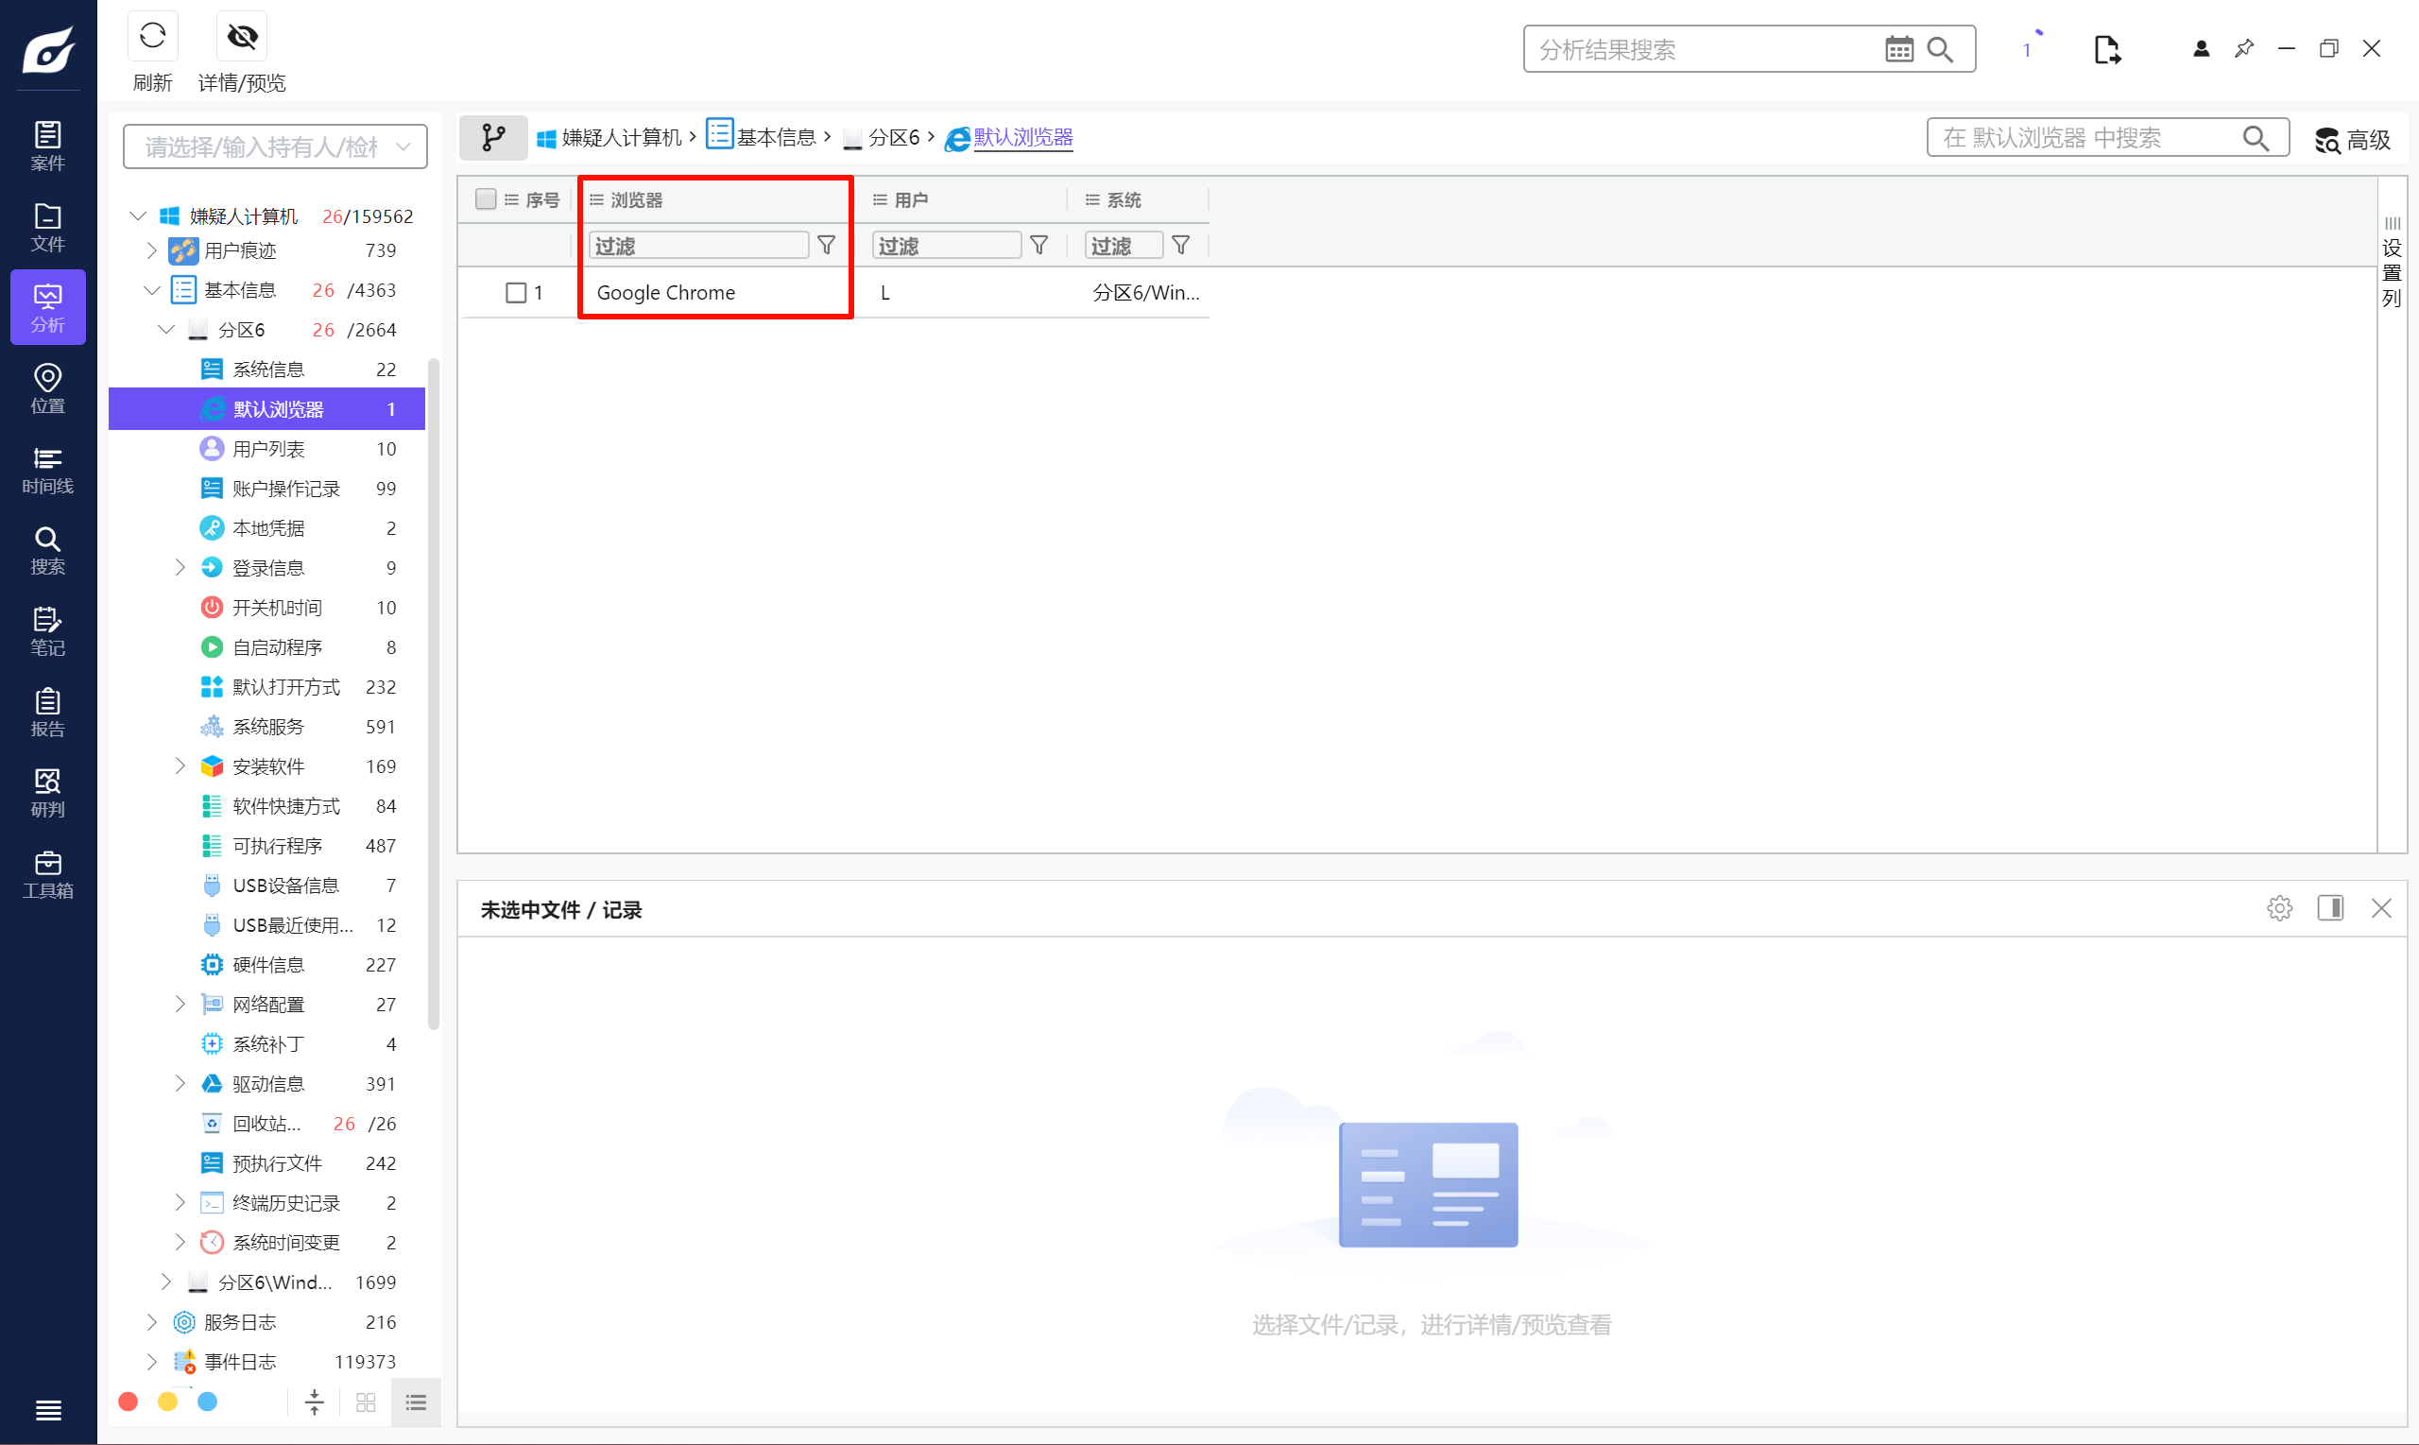Click the hamburger menu at sidebar bottom
Image resolution: width=2419 pixels, height=1445 pixels.
[x=47, y=1410]
